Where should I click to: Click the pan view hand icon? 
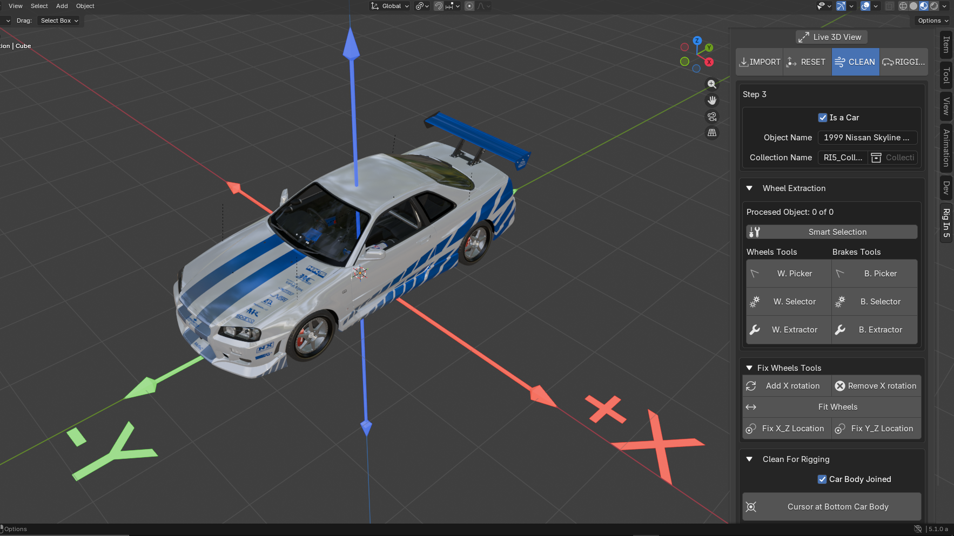click(712, 100)
